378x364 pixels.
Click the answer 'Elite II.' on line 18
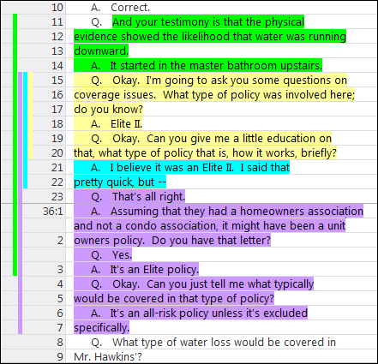point(126,124)
